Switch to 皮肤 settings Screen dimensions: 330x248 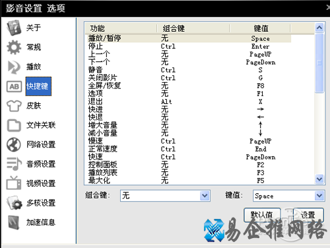tap(34, 106)
